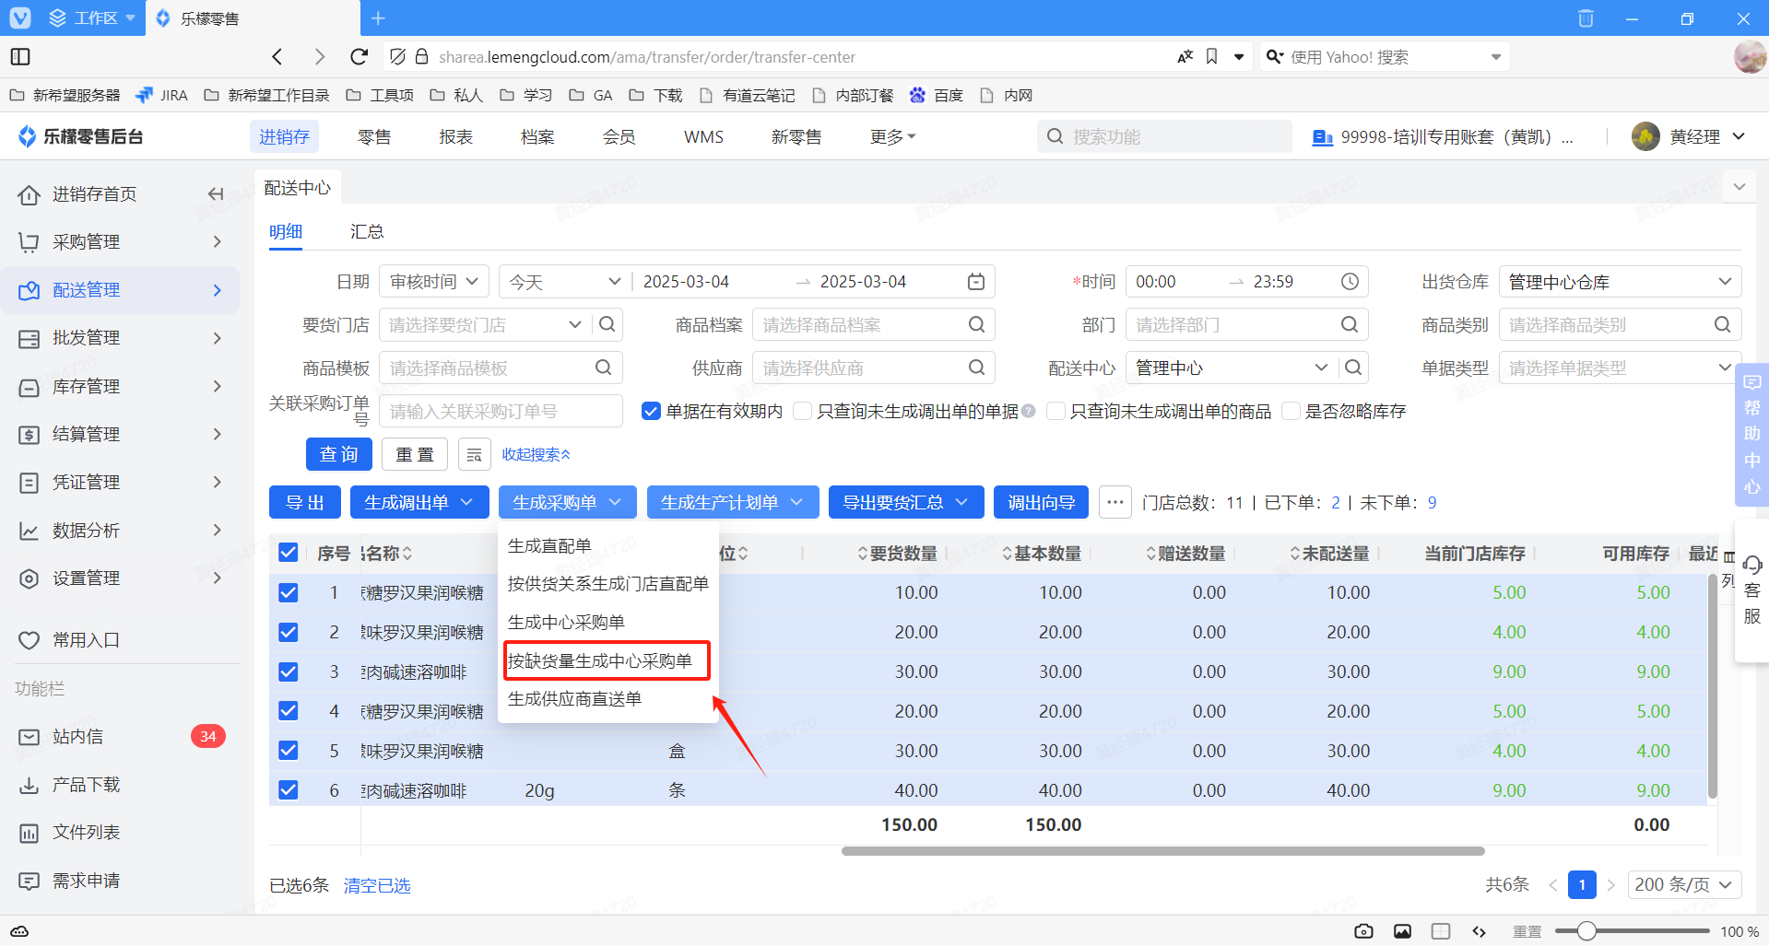The width and height of the screenshot is (1769, 946).
Task: Uncheck 单据在有效期内 checkbox
Action: 652,411
